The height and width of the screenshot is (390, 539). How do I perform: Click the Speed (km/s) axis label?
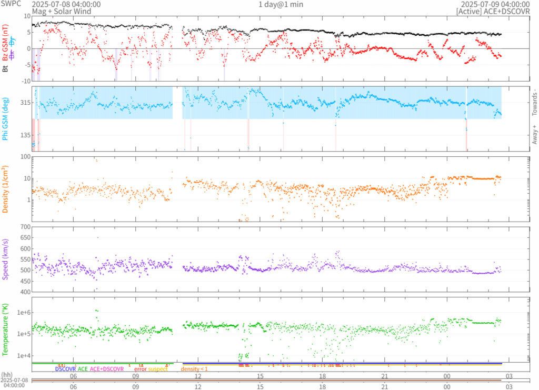pyautogui.click(x=5, y=259)
